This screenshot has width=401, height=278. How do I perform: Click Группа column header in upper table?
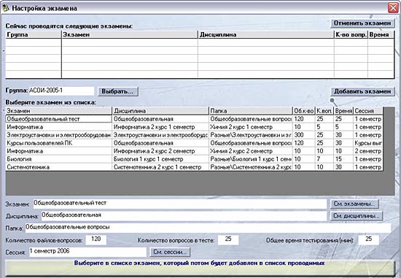pyautogui.click(x=34, y=35)
